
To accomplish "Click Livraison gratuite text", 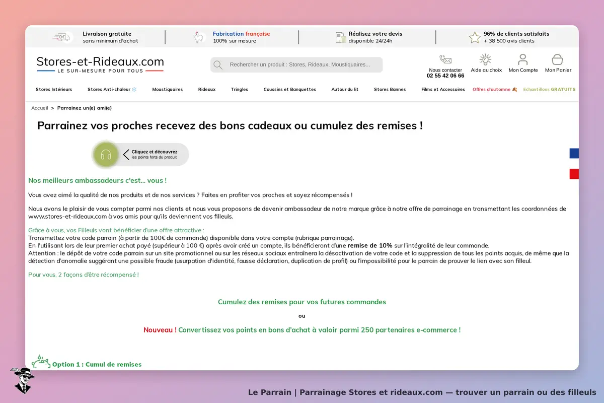I will (x=107, y=34).
